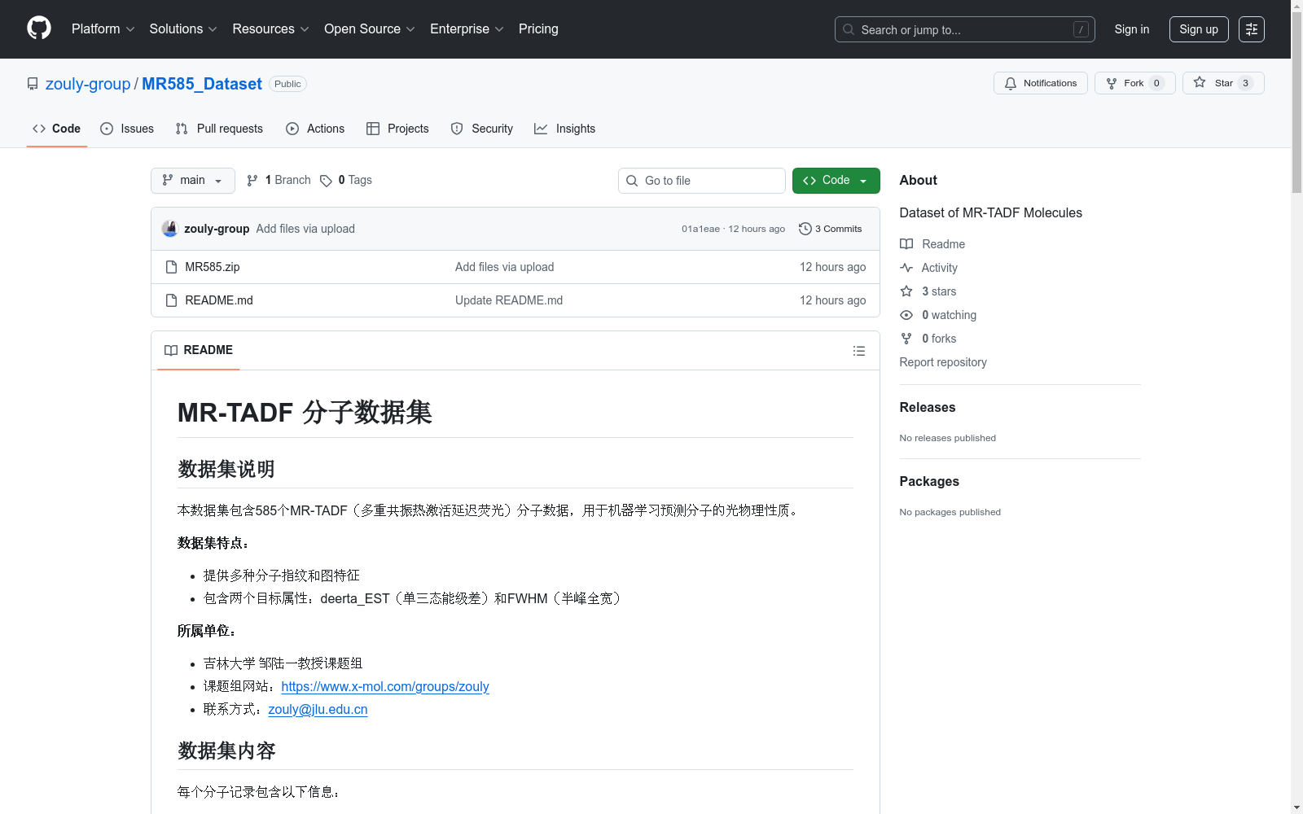Click the README.md file icon
Viewport: 1303px width, 814px height.
pos(171,300)
